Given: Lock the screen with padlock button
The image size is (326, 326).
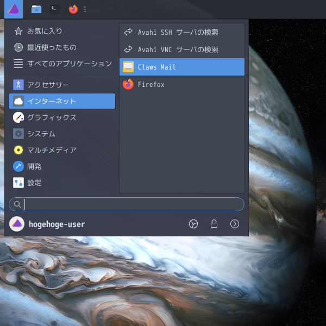Looking at the screenshot, I should pos(214,224).
